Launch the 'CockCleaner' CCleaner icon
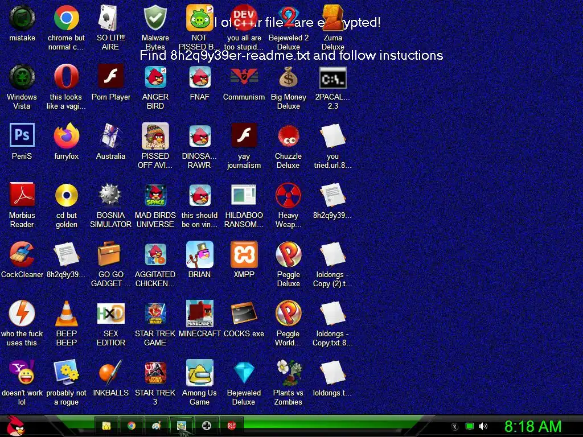 coord(22,254)
